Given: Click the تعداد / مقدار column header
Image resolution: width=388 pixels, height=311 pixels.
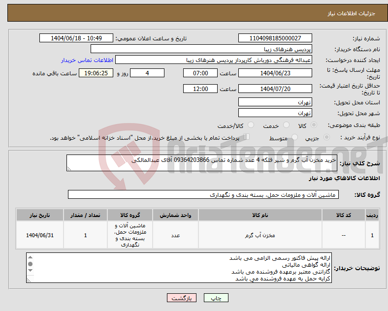Looking at the screenshot, I should click(x=85, y=215).
